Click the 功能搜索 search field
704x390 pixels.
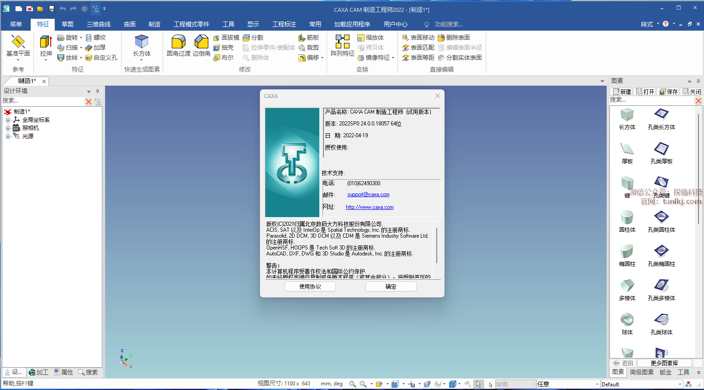tap(449, 24)
